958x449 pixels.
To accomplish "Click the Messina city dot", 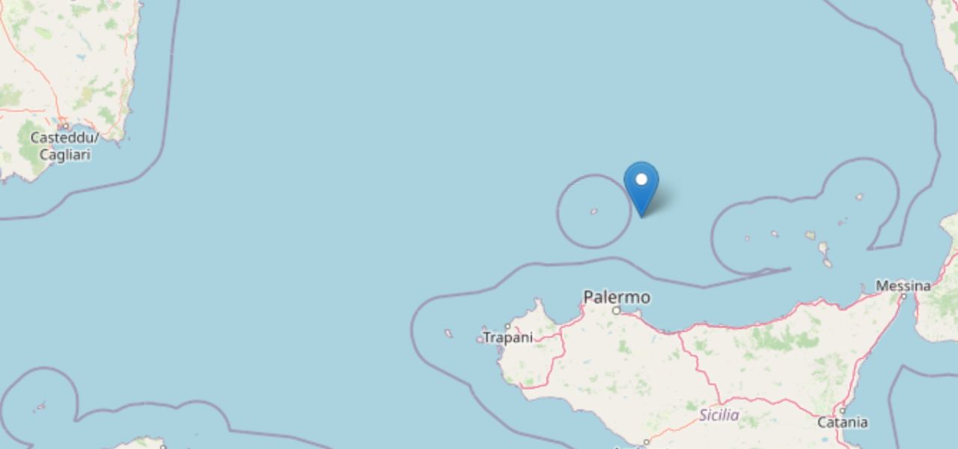I will coord(903,296).
